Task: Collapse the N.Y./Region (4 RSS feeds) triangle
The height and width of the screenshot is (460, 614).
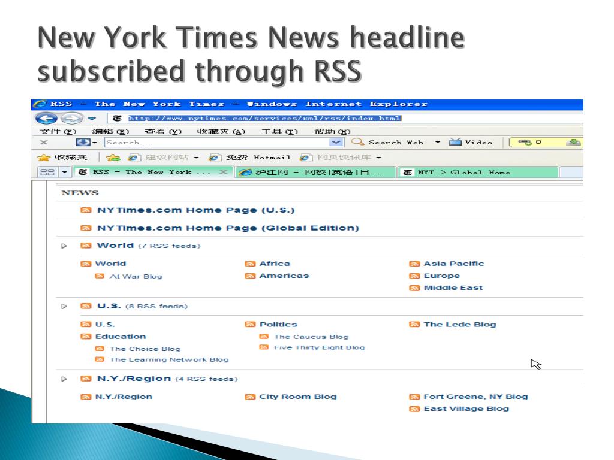Action: click(64, 379)
